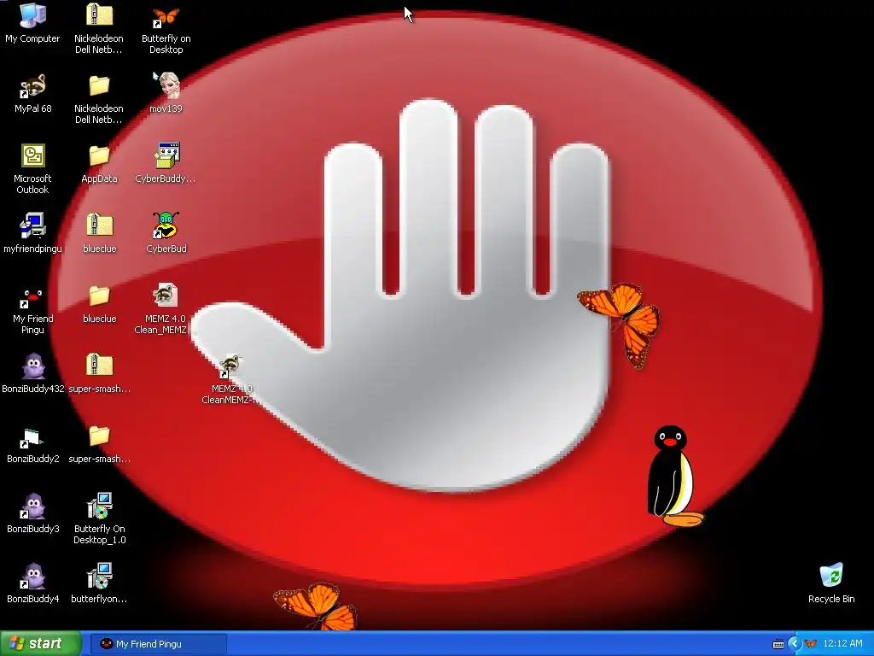Open the Recycle Bin
The image size is (874, 656).
pos(831,583)
